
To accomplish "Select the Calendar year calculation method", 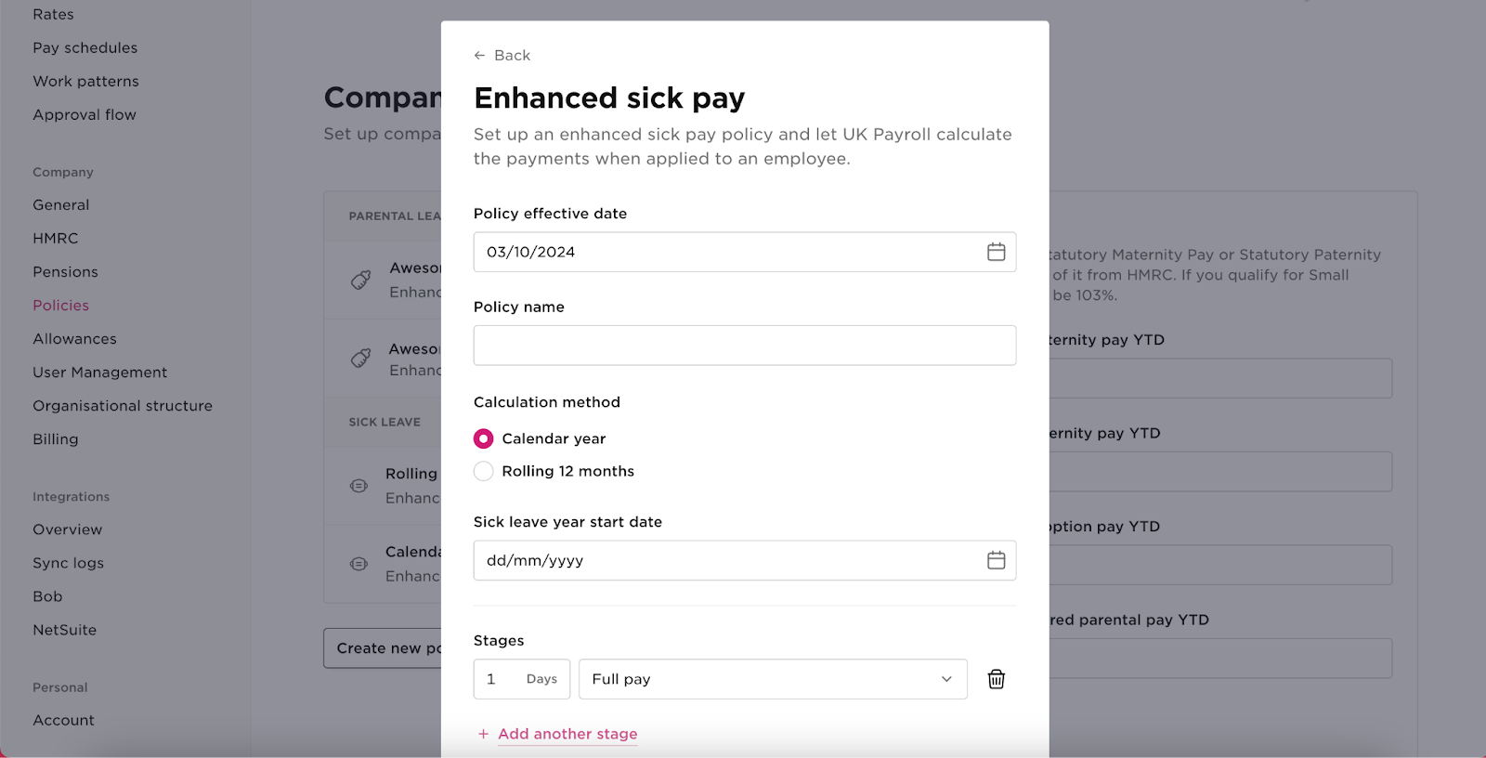I will tap(483, 438).
